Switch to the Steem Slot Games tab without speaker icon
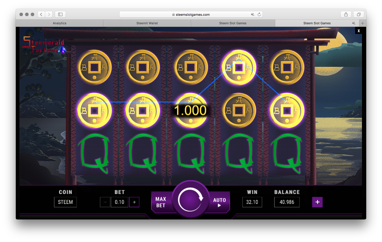The width and height of the screenshot is (382, 242). 233,23
